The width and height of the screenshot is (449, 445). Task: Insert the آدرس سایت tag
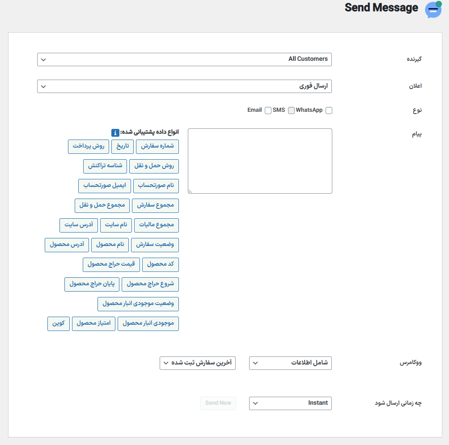pyautogui.click(x=79, y=225)
